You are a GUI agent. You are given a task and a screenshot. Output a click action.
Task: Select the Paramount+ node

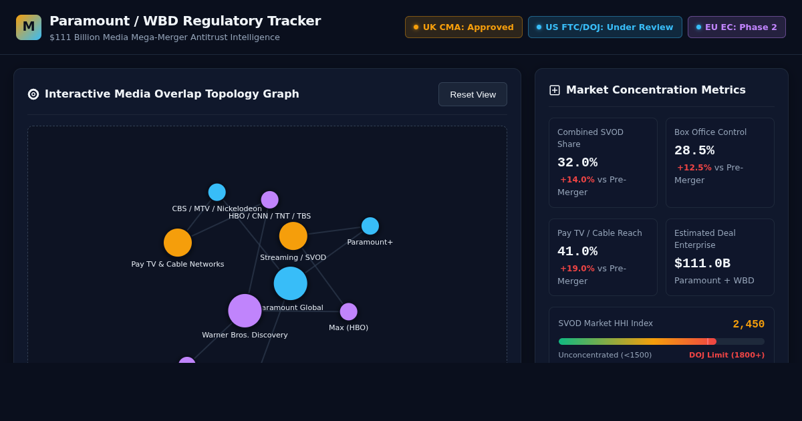[x=370, y=226]
